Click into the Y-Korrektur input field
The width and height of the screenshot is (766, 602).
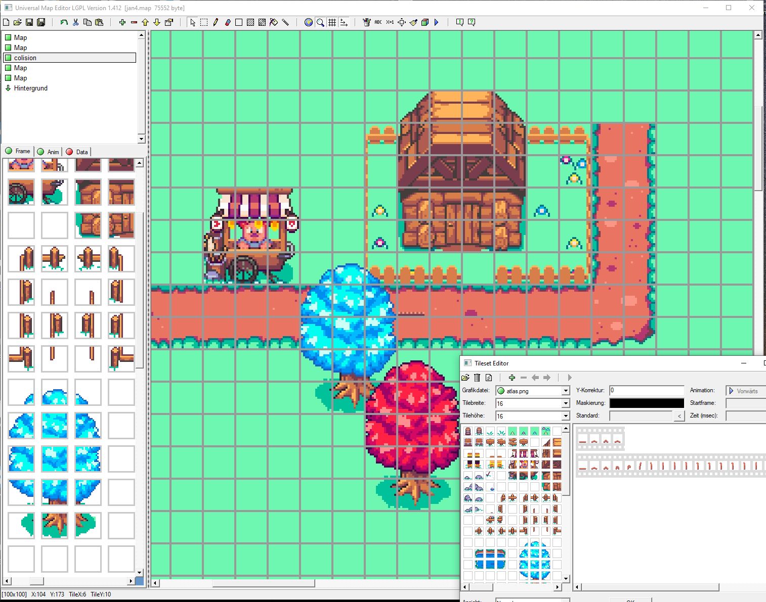click(x=646, y=390)
